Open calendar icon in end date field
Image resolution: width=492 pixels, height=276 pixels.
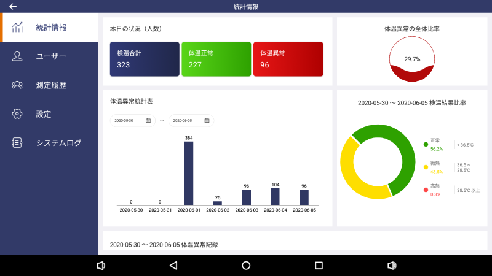[207, 121]
